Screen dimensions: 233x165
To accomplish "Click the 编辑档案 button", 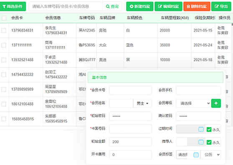I will [168, 6].
